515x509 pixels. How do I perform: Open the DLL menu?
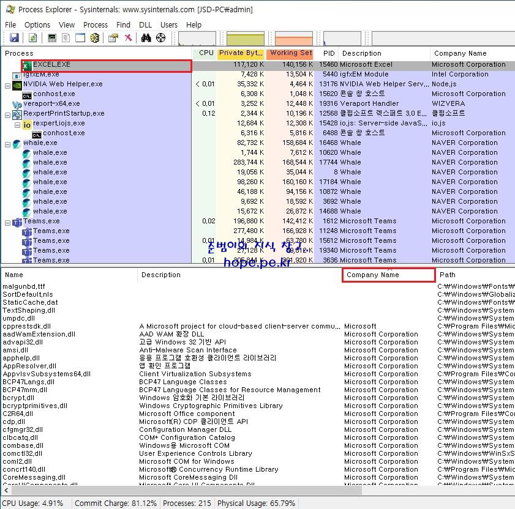point(146,25)
